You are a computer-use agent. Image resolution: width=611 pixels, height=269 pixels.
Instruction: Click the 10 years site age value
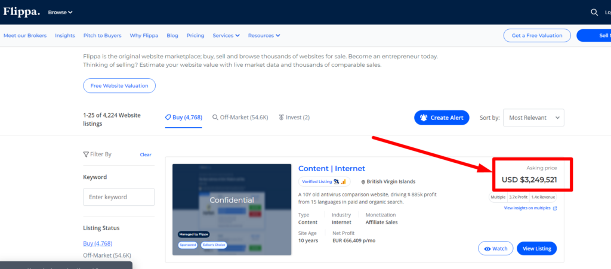click(x=308, y=240)
